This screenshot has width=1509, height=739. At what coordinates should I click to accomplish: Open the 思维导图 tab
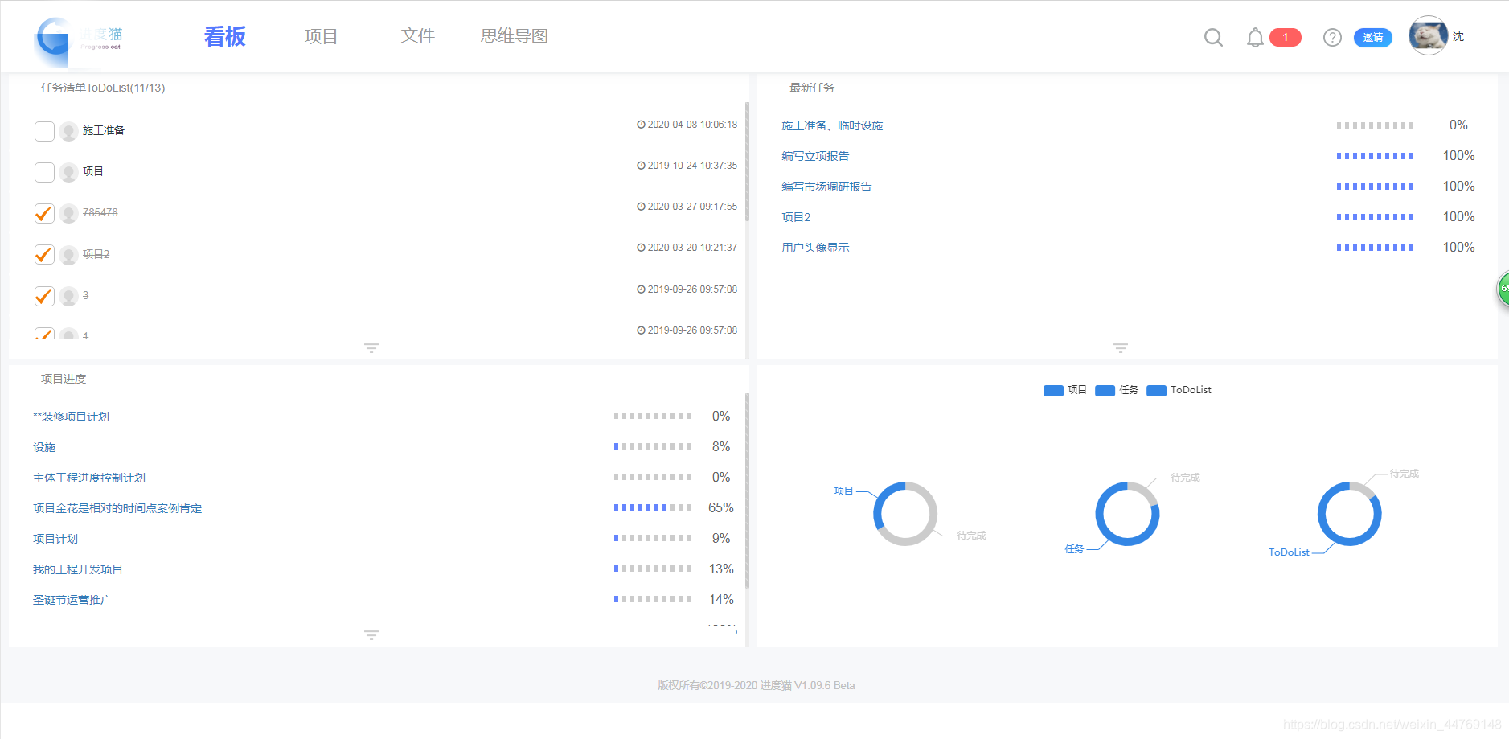pyautogui.click(x=514, y=35)
